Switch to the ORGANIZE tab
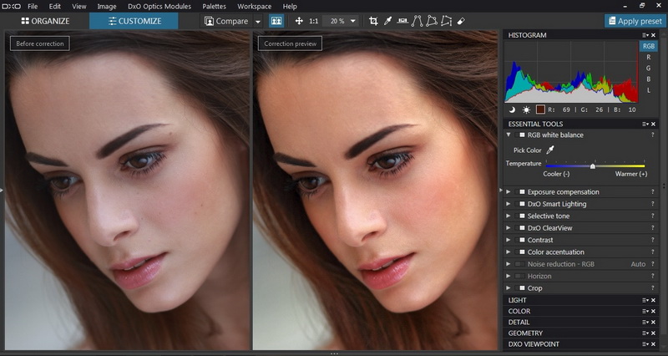Image resolution: width=668 pixels, height=356 pixels. (44, 21)
